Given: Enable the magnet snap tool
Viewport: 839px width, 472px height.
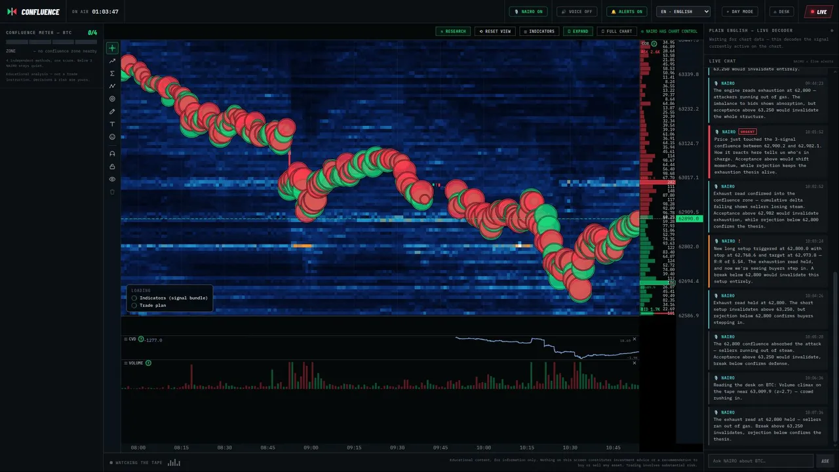Looking at the screenshot, I should coord(112,153).
